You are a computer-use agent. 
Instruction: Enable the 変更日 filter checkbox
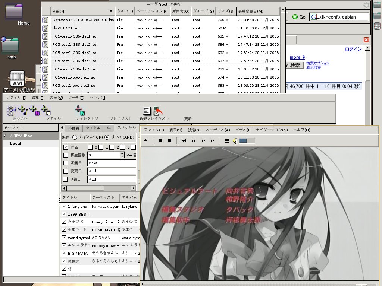click(66, 171)
